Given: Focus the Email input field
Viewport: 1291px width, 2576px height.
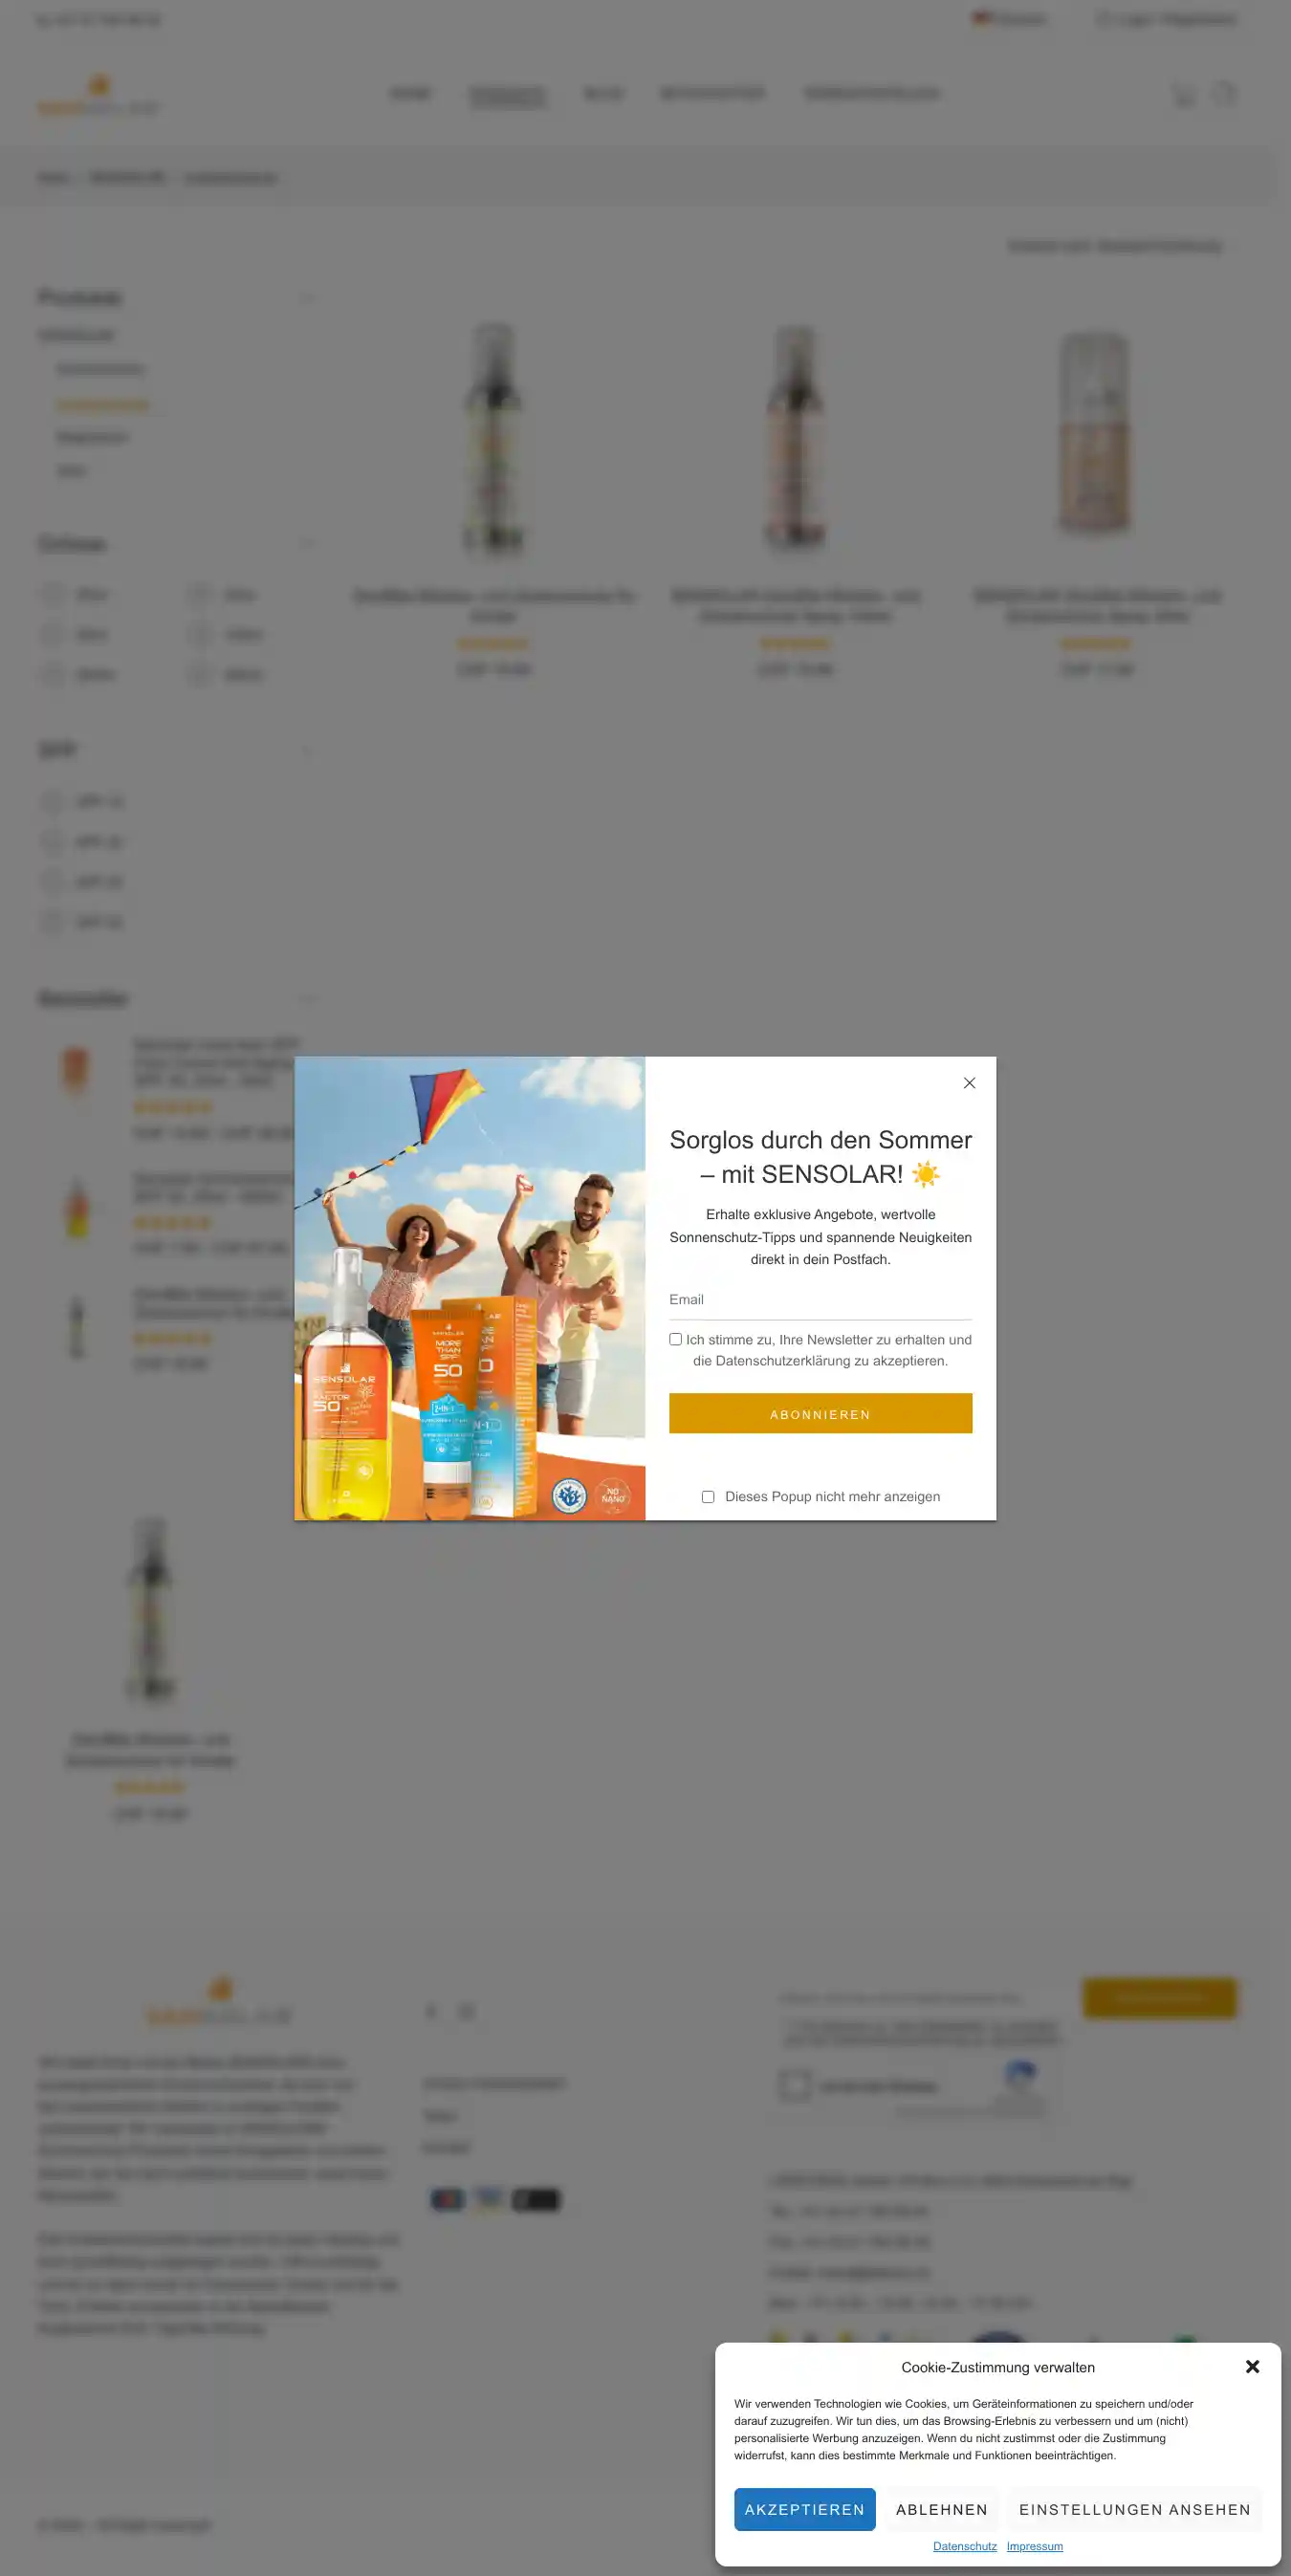Looking at the screenshot, I should tap(820, 1300).
